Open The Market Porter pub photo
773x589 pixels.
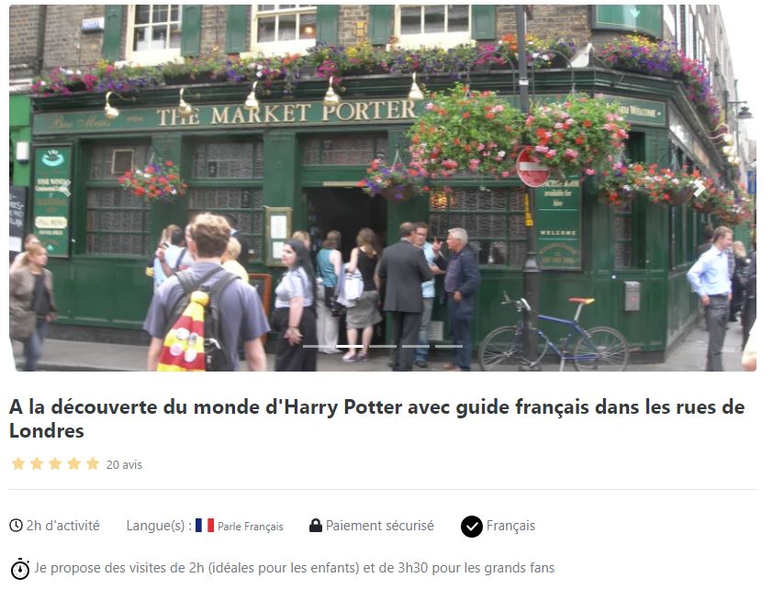click(x=383, y=188)
